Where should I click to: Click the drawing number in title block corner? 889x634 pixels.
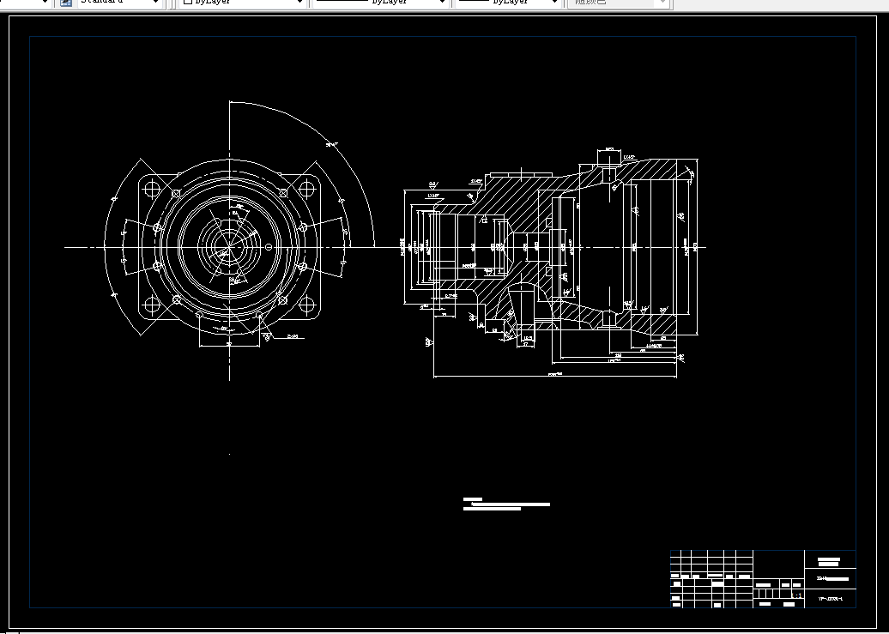click(x=830, y=599)
